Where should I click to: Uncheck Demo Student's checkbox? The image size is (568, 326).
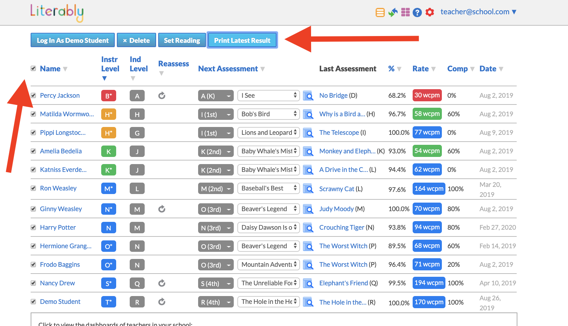(x=33, y=301)
